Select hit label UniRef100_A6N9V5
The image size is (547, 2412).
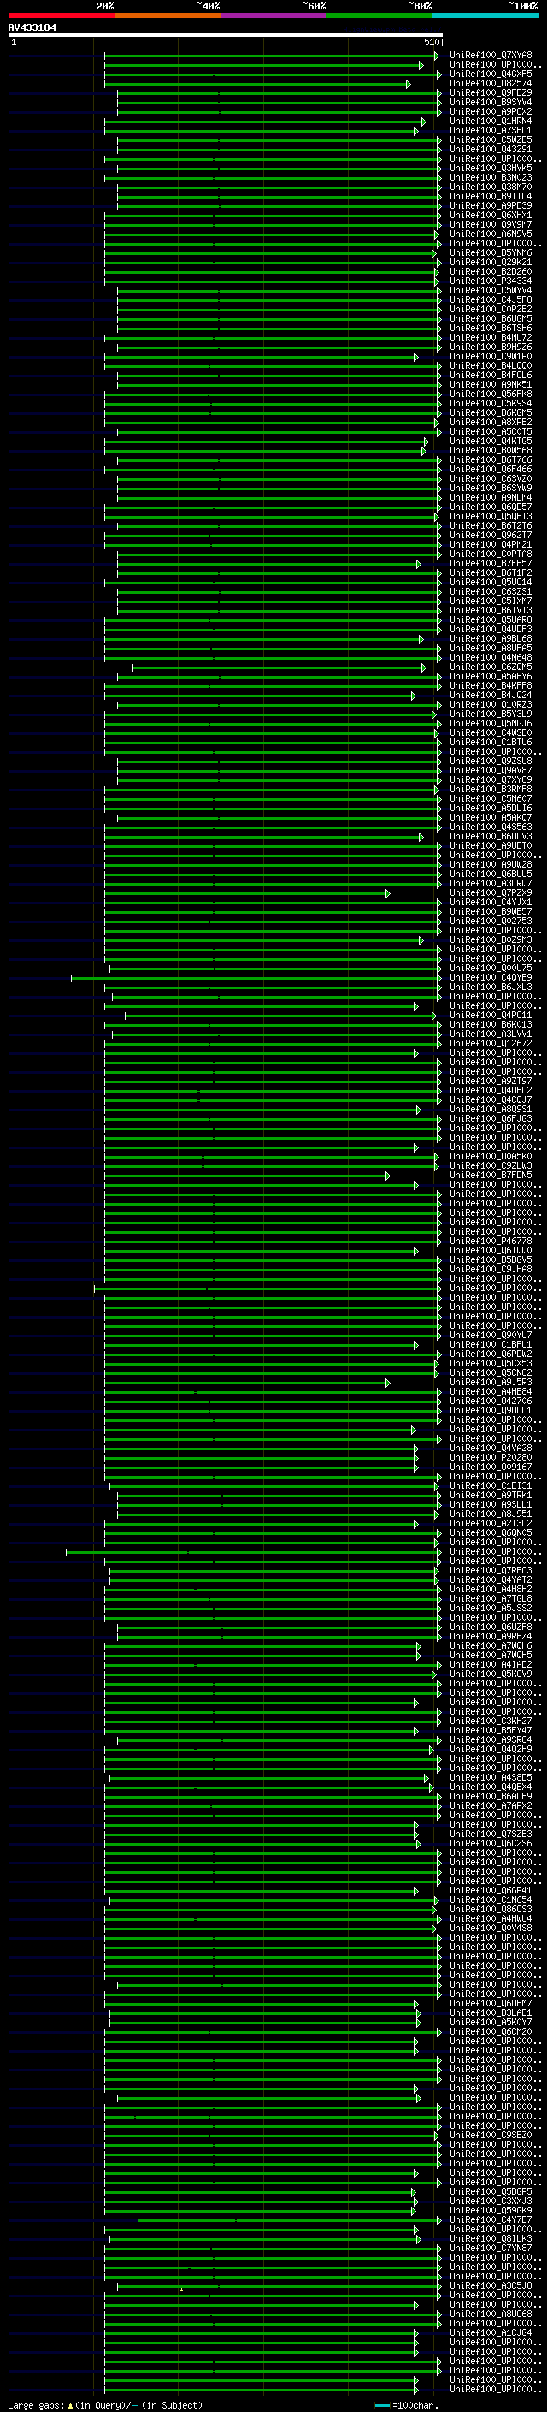491,234
